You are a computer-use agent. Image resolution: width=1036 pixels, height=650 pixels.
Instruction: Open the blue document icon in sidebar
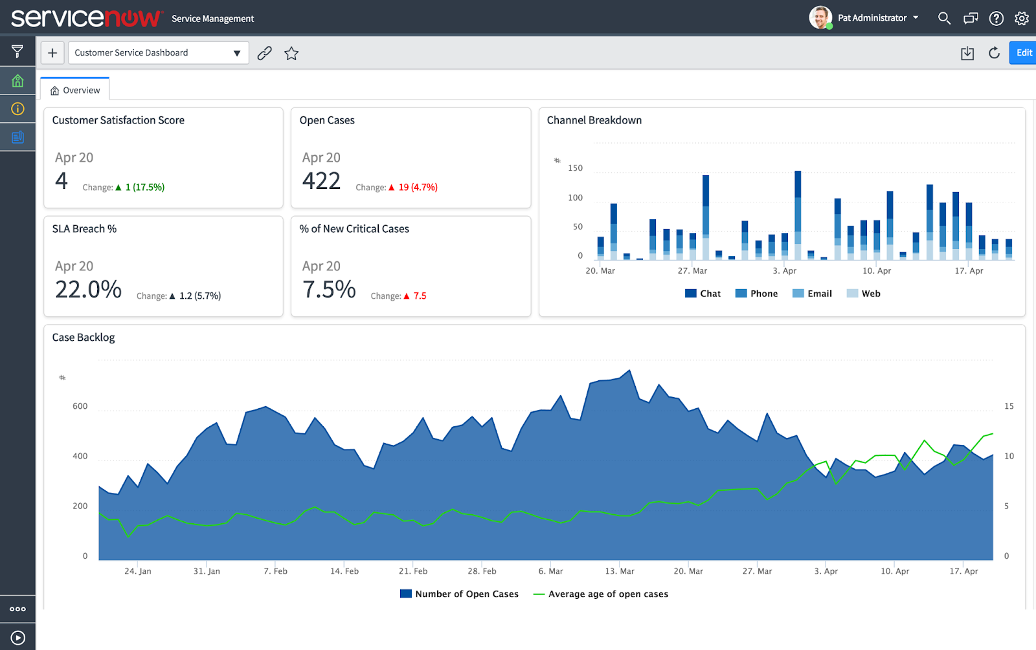17,136
